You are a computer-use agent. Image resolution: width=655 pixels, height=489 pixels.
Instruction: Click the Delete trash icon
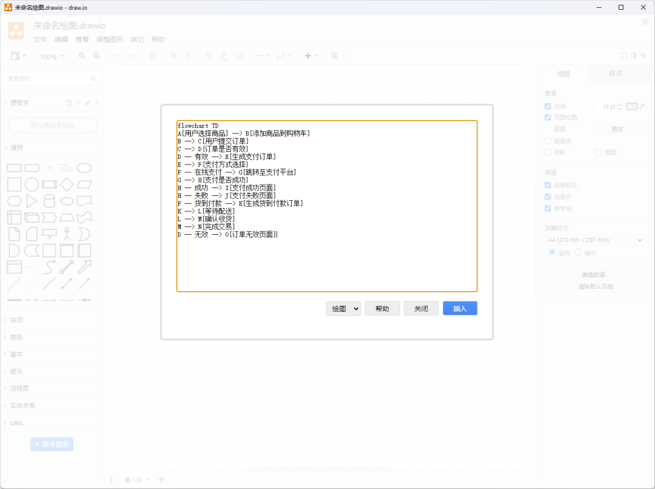point(153,56)
